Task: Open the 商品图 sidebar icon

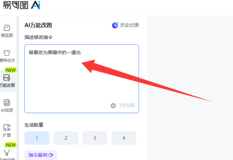Action: pyautogui.click(x=7, y=28)
